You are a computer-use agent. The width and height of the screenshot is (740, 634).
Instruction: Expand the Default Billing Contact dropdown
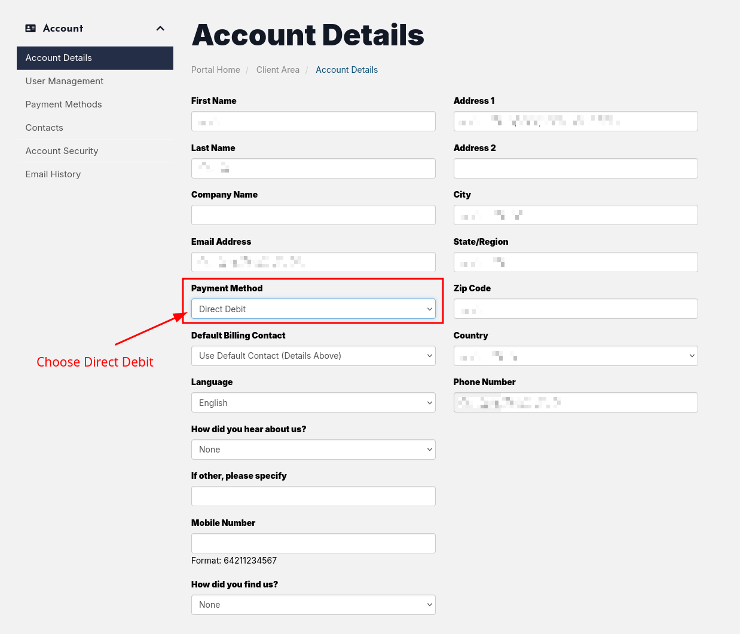coord(313,356)
